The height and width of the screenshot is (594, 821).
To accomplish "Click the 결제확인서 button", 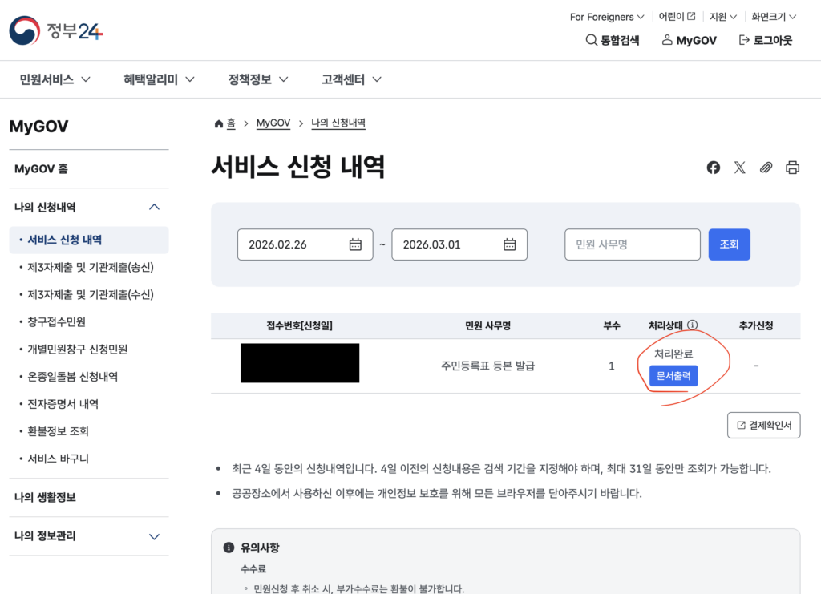I will point(764,426).
